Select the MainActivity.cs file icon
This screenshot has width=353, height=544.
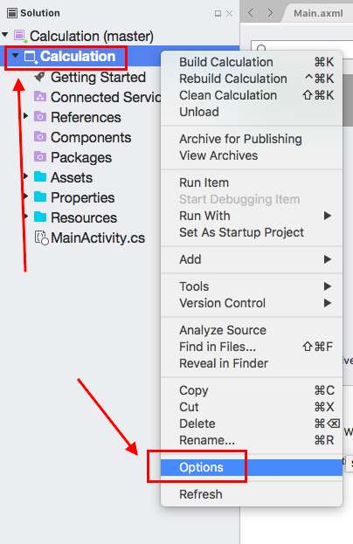(x=41, y=238)
